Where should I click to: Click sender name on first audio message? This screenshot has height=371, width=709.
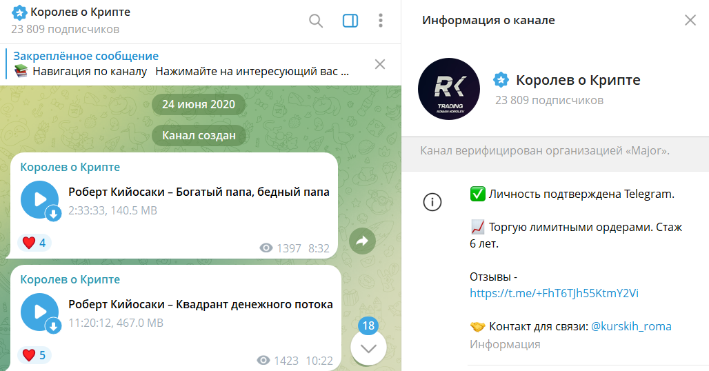click(70, 167)
